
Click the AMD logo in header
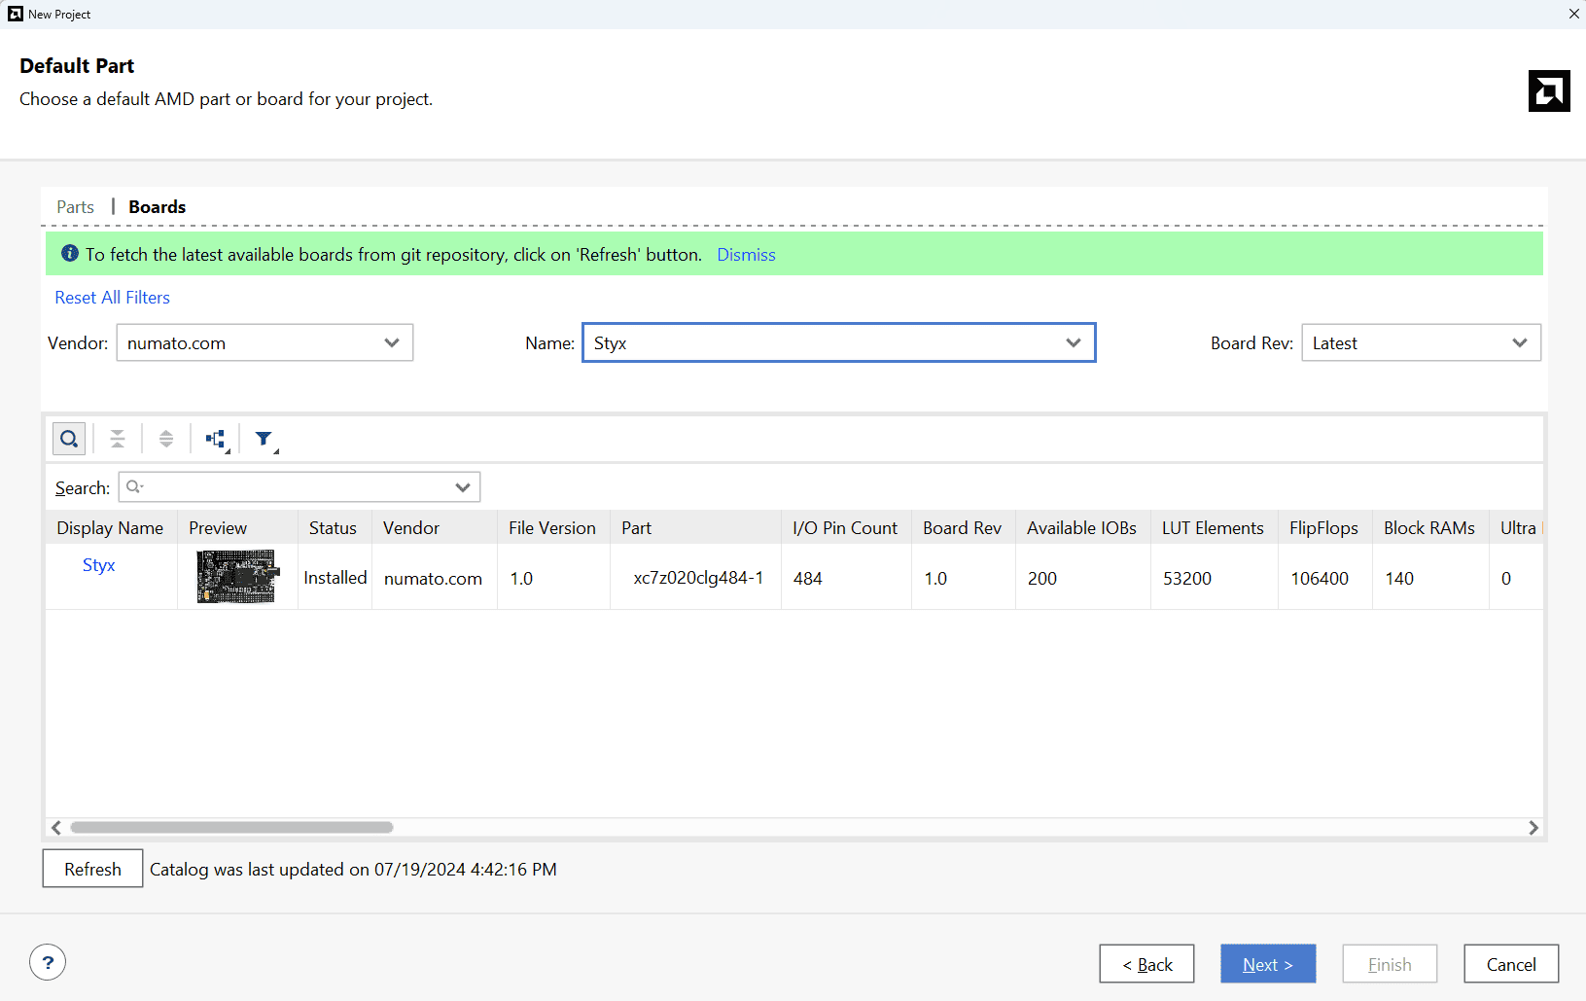(1548, 91)
